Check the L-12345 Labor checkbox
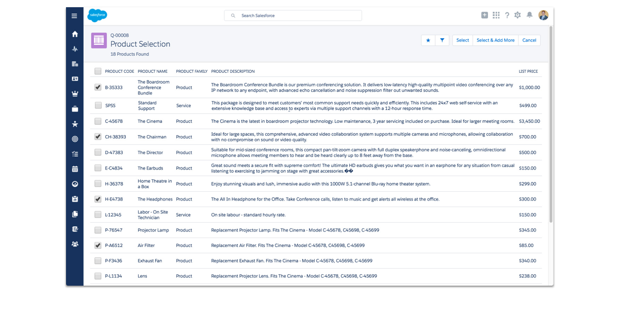The height and width of the screenshot is (330, 619). click(98, 214)
